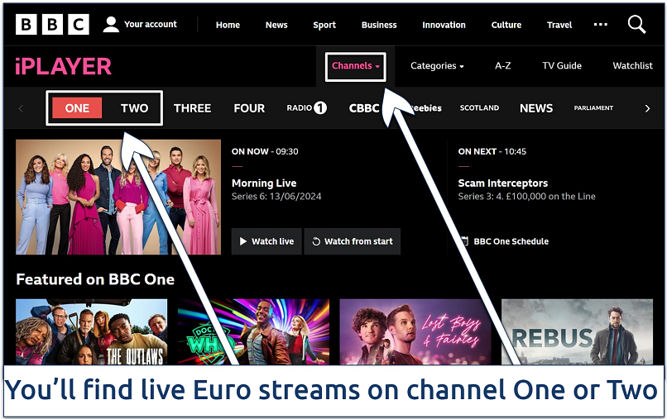Open the Watchlist

[632, 66]
